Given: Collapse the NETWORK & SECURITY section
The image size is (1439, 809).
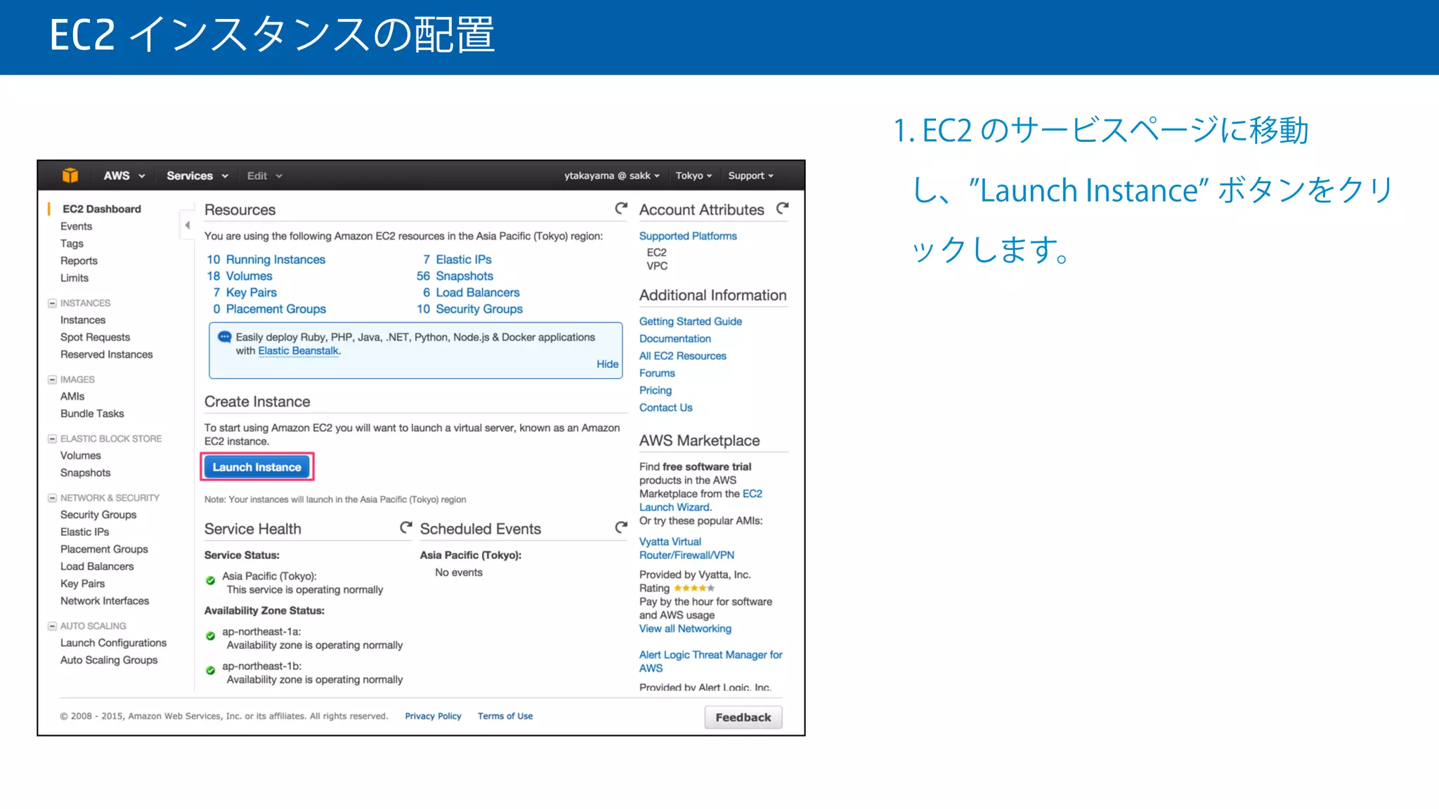Looking at the screenshot, I should coord(52,498).
